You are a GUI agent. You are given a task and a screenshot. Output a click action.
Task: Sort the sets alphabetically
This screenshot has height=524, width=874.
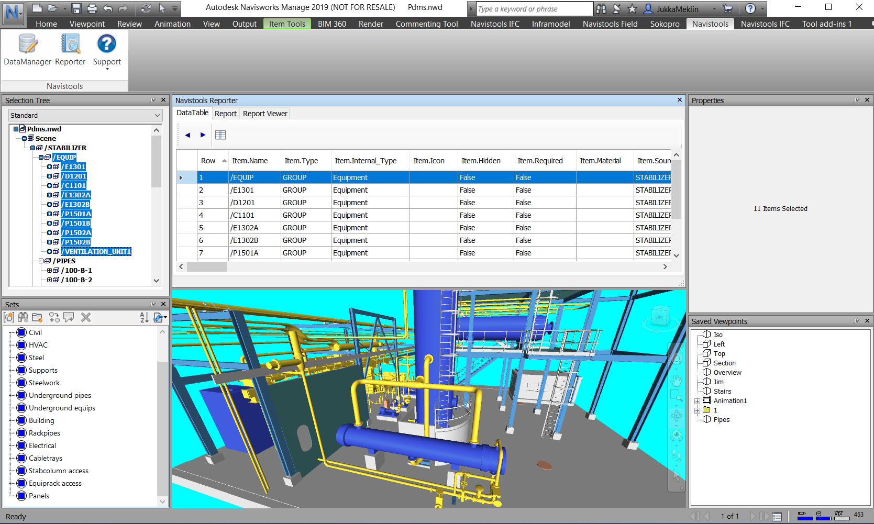pyautogui.click(x=144, y=317)
